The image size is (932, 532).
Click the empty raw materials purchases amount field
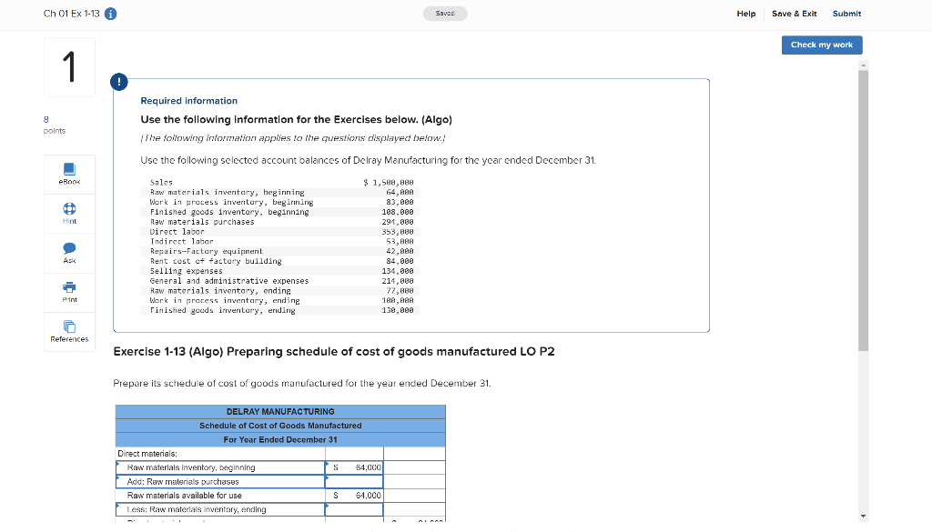(354, 482)
